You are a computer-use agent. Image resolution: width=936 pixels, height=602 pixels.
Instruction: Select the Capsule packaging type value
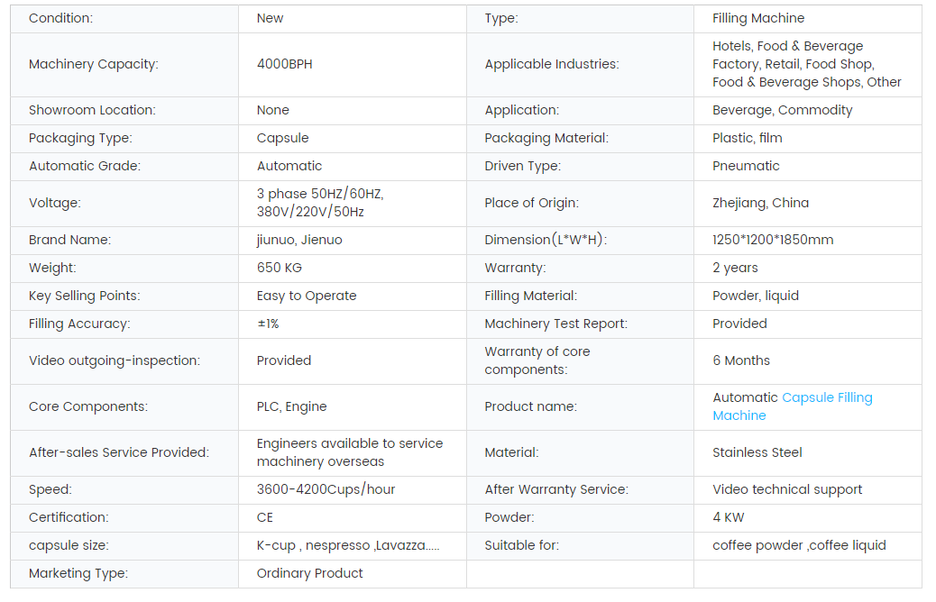coord(282,138)
